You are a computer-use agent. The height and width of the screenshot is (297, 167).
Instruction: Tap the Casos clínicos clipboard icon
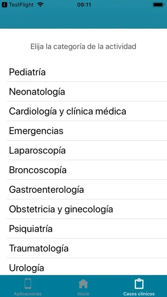pyautogui.click(x=139, y=283)
